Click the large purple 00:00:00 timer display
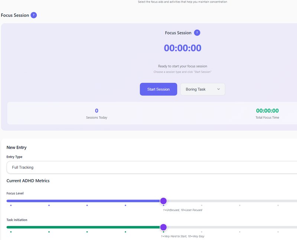The width and height of the screenshot is (297, 240). click(183, 48)
